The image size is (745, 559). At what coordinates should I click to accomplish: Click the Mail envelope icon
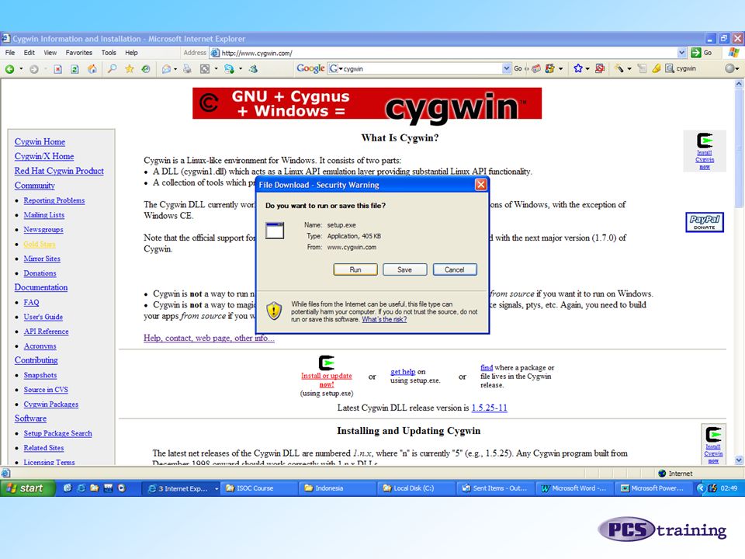166,69
